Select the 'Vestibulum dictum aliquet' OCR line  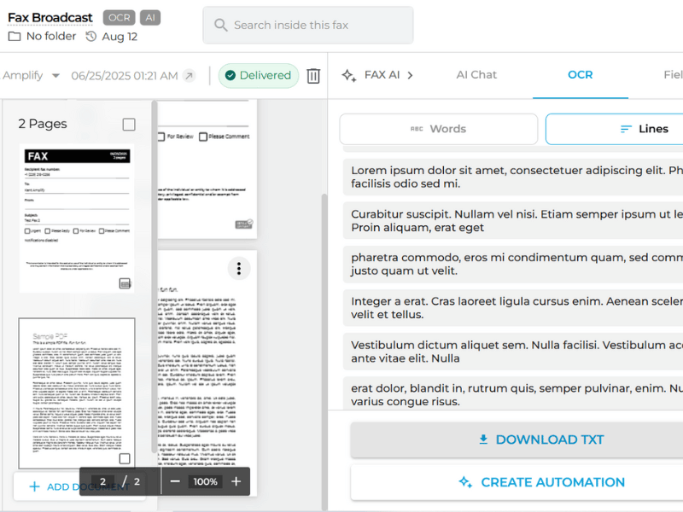point(513,352)
